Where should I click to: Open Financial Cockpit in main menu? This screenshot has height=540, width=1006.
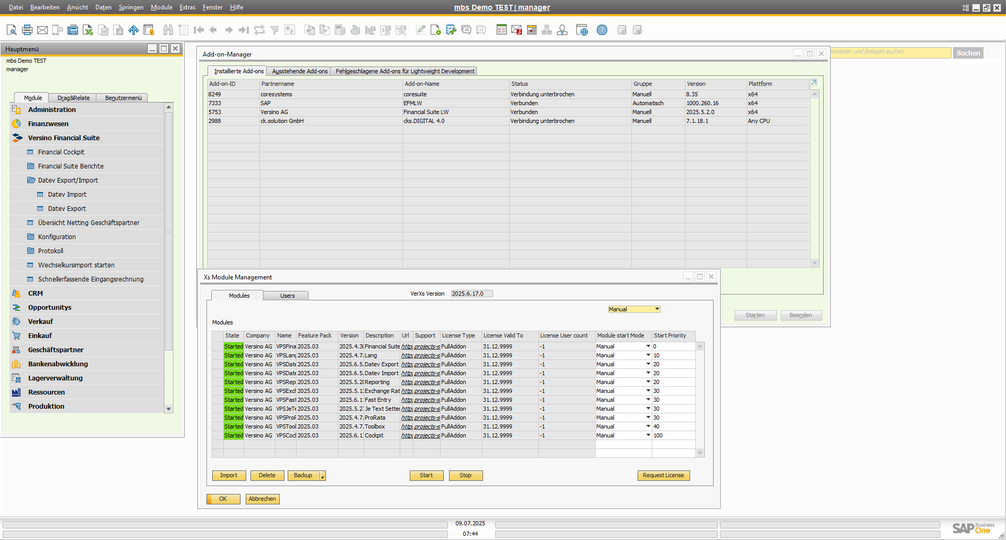[61, 152]
